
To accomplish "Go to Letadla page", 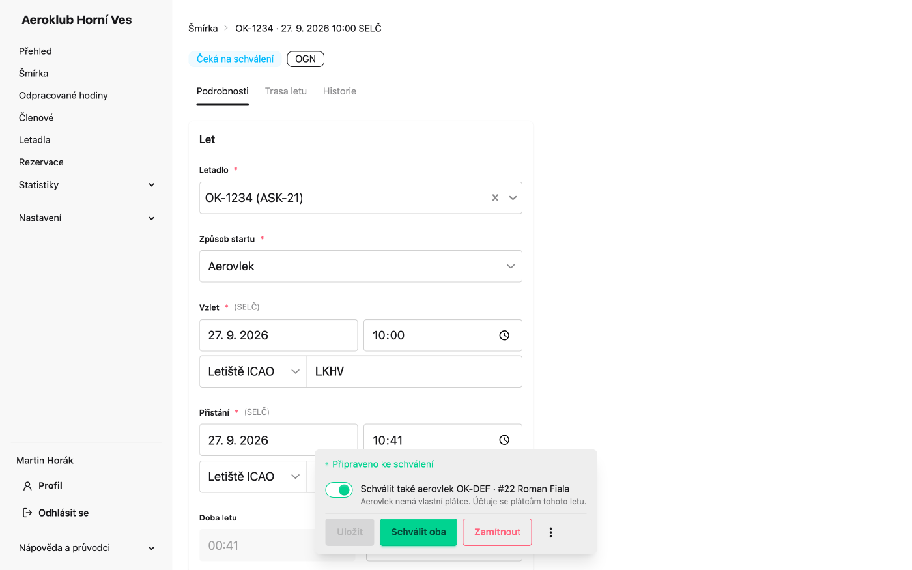I will click(x=35, y=139).
